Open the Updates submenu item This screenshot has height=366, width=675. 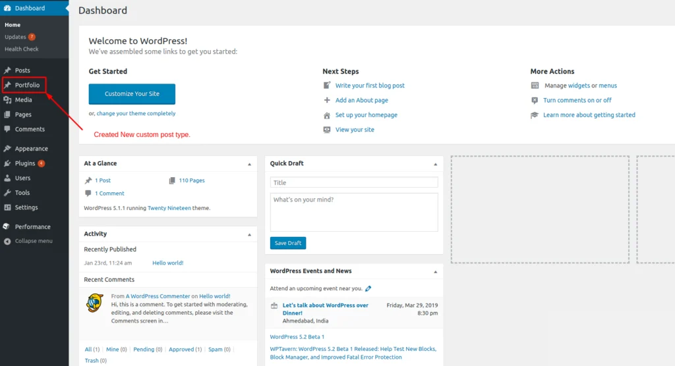point(16,37)
